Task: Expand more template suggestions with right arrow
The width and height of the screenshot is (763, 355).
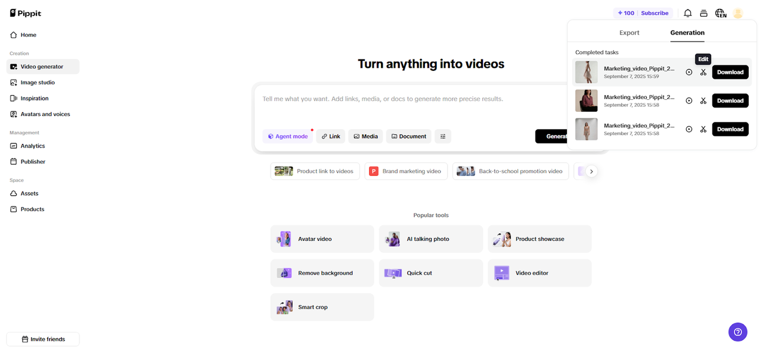Action: (x=591, y=171)
